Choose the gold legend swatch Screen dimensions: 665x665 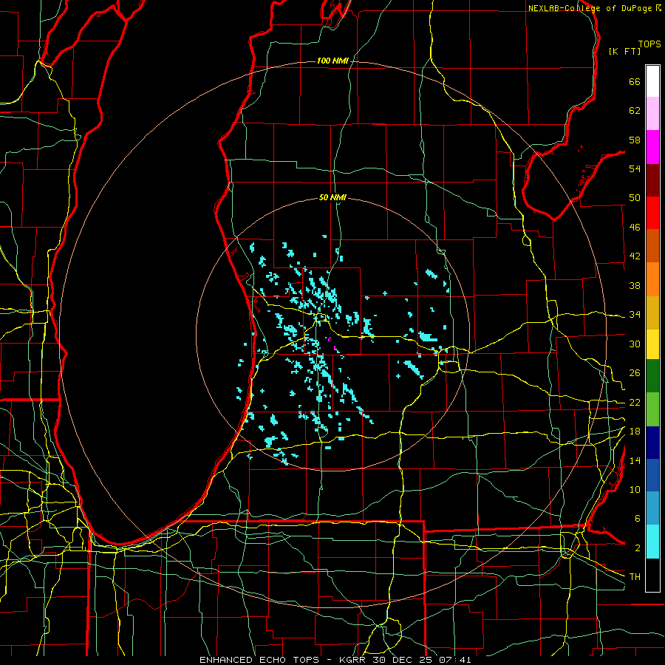coord(652,313)
